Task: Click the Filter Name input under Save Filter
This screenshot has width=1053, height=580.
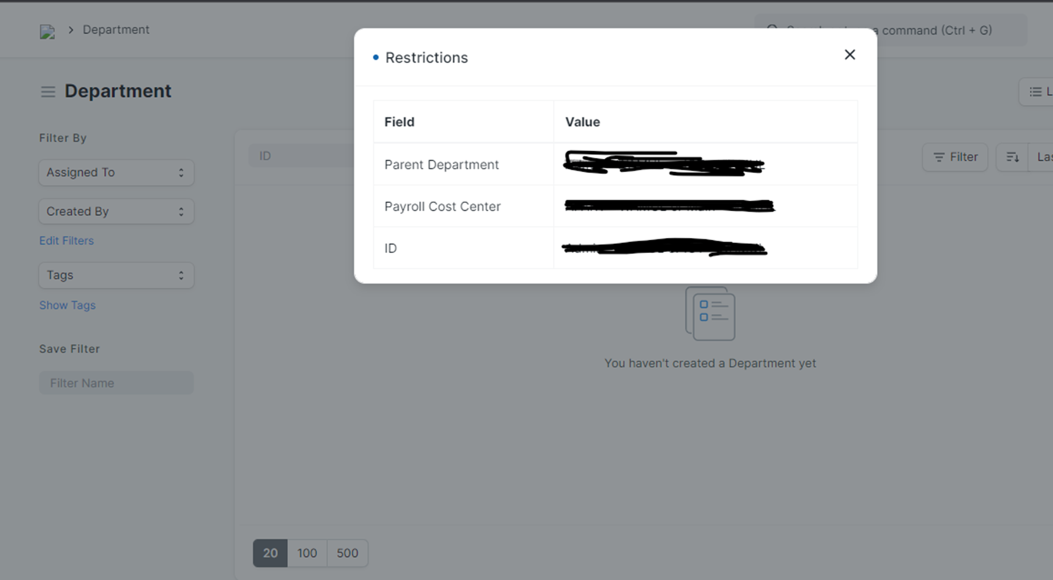Action: [116, 383]
